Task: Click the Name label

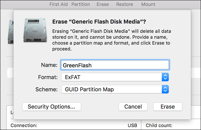Action: [x=49, y=65]
